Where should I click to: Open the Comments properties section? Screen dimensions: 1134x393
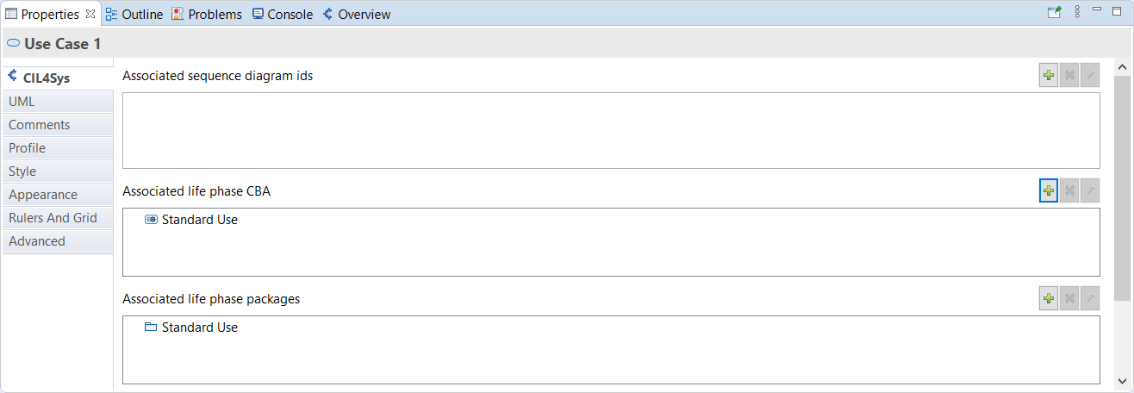[x=57, y=125]
